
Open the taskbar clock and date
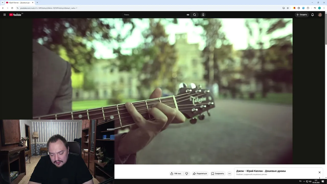(x=316, y=181)
